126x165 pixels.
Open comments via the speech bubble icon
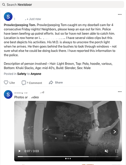tap(24, 83)
